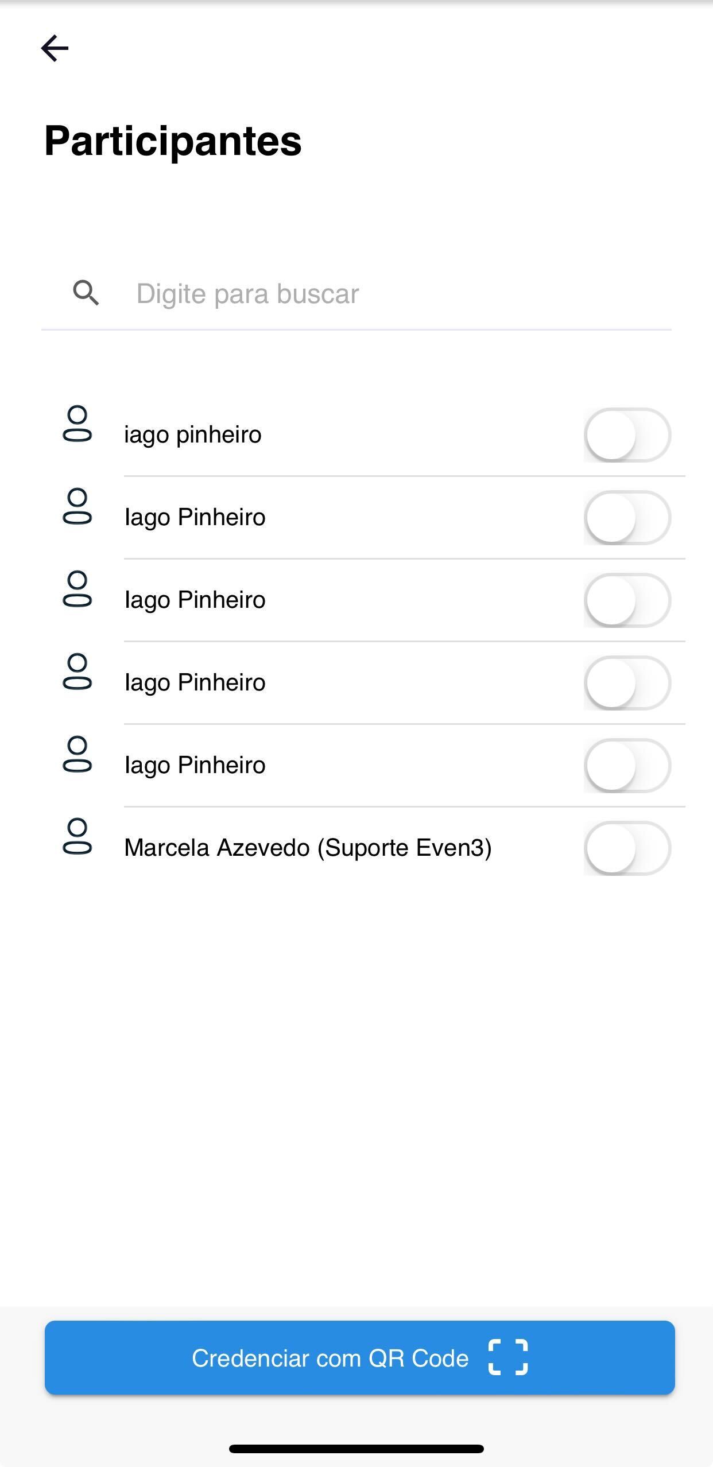Tap the home indicator bar at bottom
The width and height of the screenshot is (713, 1467).
pos(356,1449)
